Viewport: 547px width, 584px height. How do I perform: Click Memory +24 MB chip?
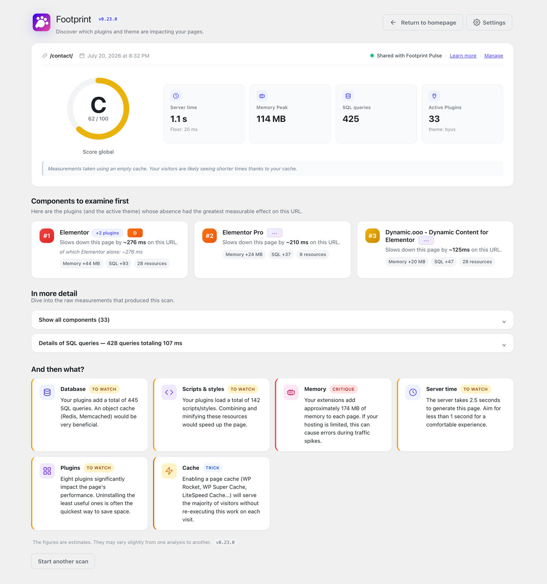point(244,254)
